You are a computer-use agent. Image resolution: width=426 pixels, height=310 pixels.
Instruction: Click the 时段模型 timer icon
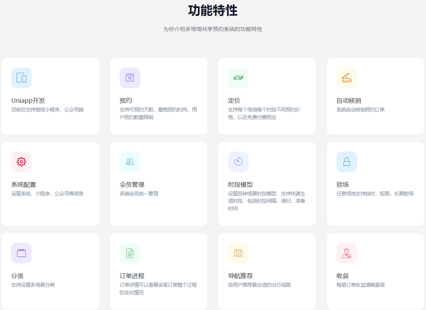238,162
